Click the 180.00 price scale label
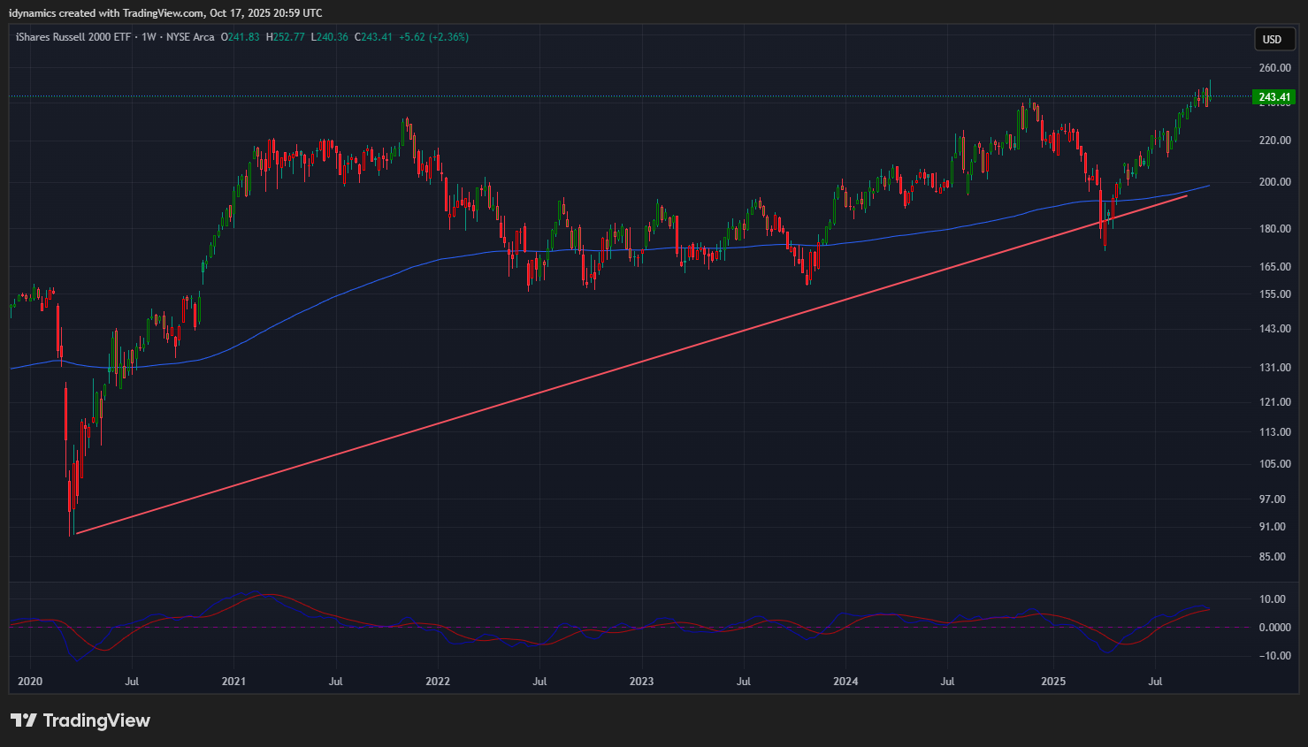 click(x=1274, y=229)
